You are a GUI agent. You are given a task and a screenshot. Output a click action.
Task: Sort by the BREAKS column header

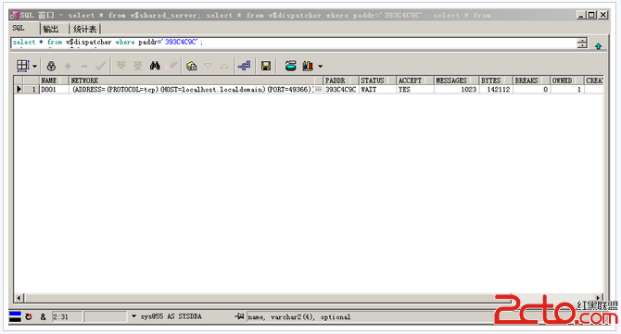coord(531,80)
